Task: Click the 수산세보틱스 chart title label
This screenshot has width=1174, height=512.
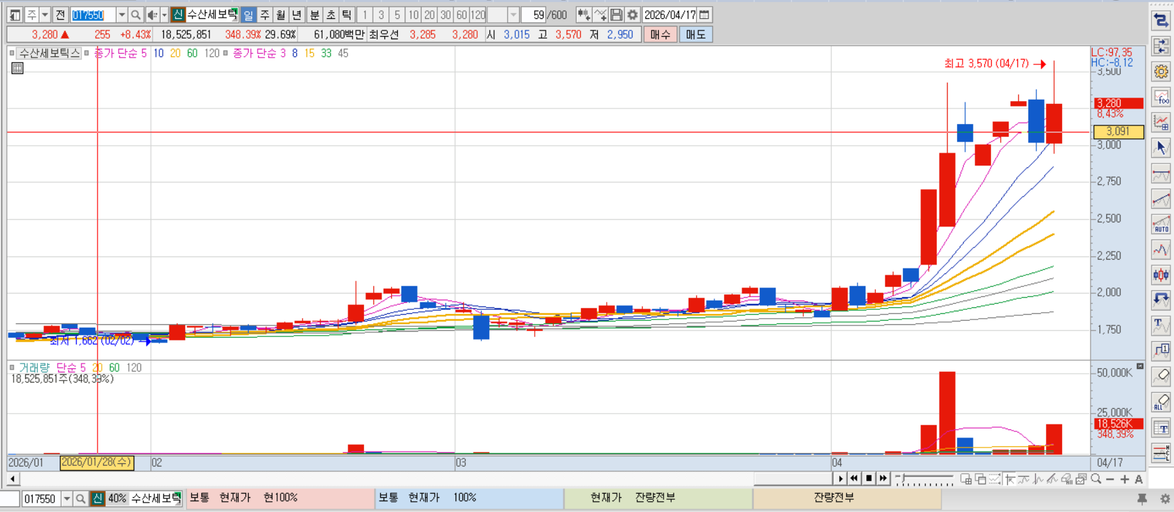Action: coord(49,53)
